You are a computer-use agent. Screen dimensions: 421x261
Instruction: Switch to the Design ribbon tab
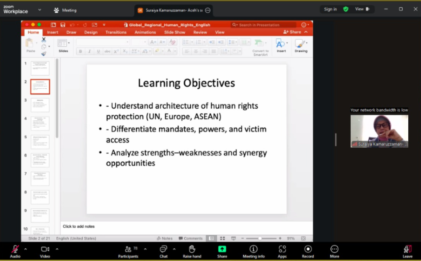(x=91, y=32)
